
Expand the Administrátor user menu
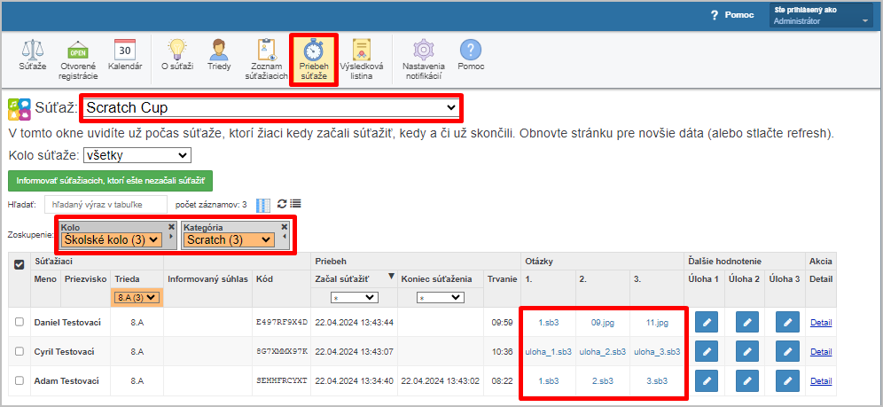821,16
